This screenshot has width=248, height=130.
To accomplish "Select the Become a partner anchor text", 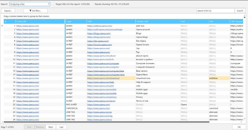I will [x=144, y=60].
